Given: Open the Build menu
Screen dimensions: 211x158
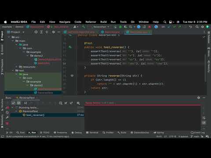Looking at the screenshot, I should click(x=103, y=22).
